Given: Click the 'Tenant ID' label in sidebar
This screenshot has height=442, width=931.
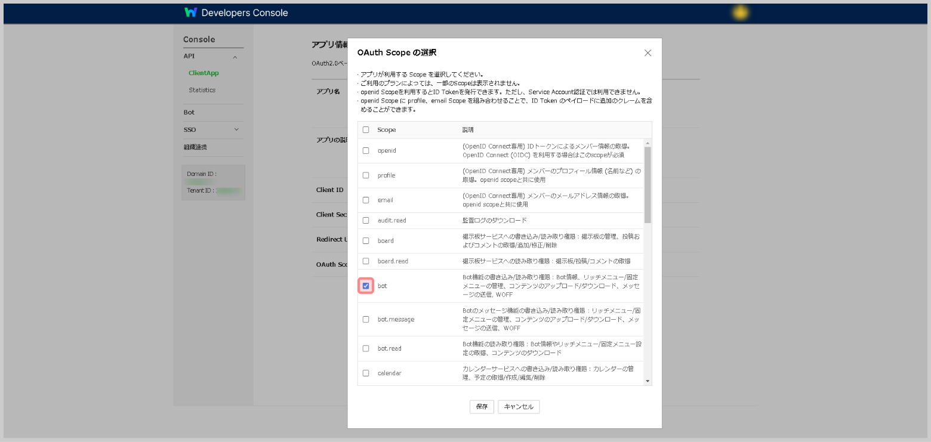Looking at the screenshot, I should pyautogui.click(x=201, y=190).
